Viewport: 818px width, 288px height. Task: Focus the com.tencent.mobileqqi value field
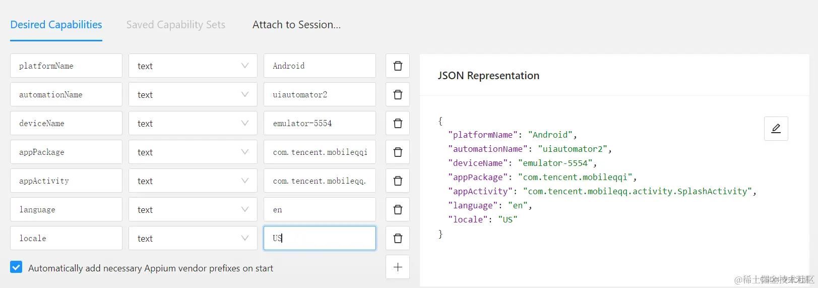pyautogui.click(x=320, y=152)
